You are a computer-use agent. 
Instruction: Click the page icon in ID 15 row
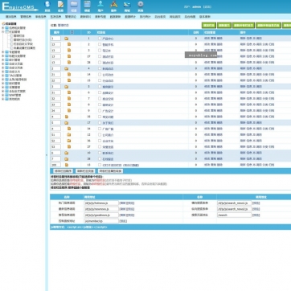coord(69,80)
